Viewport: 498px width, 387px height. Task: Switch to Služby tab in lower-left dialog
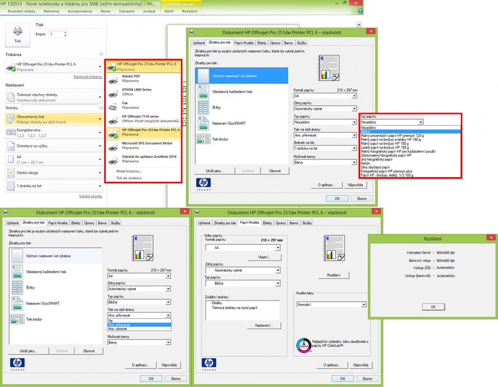coord(115,223)
